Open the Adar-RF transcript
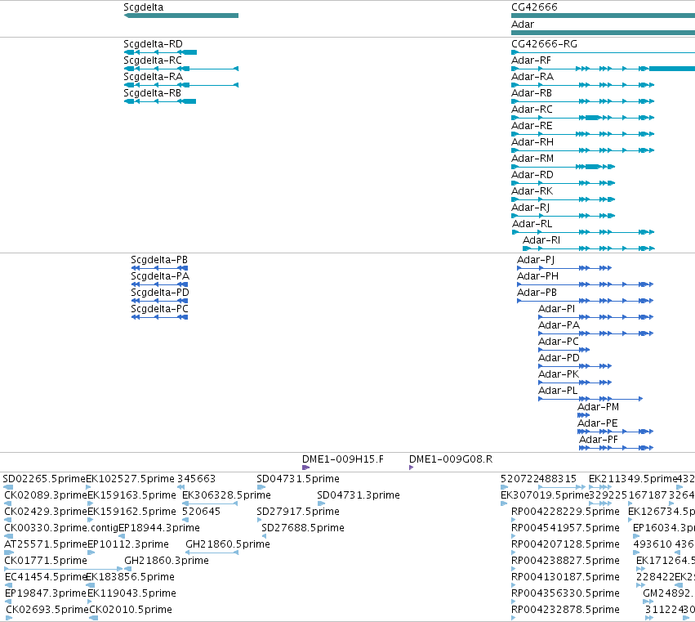Viewport: 695px width, 622px height. (604, 69)
